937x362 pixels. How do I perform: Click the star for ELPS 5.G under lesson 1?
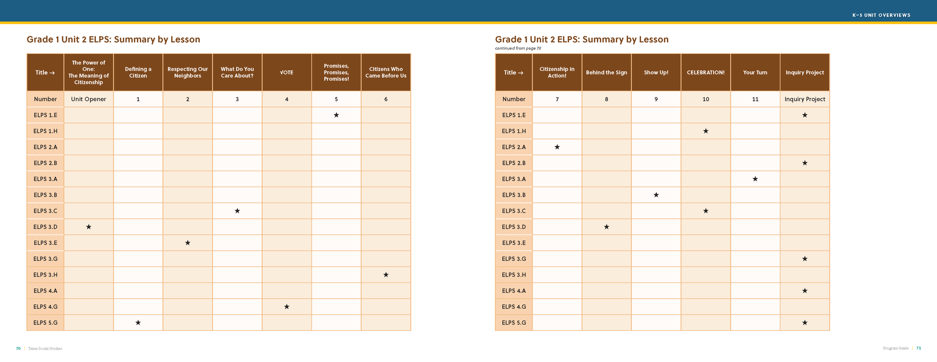138,323
